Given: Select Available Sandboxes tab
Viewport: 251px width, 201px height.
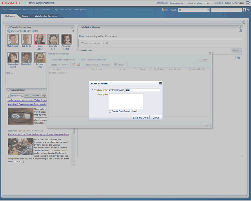Looking at the screenshot, I should (64, 60).
